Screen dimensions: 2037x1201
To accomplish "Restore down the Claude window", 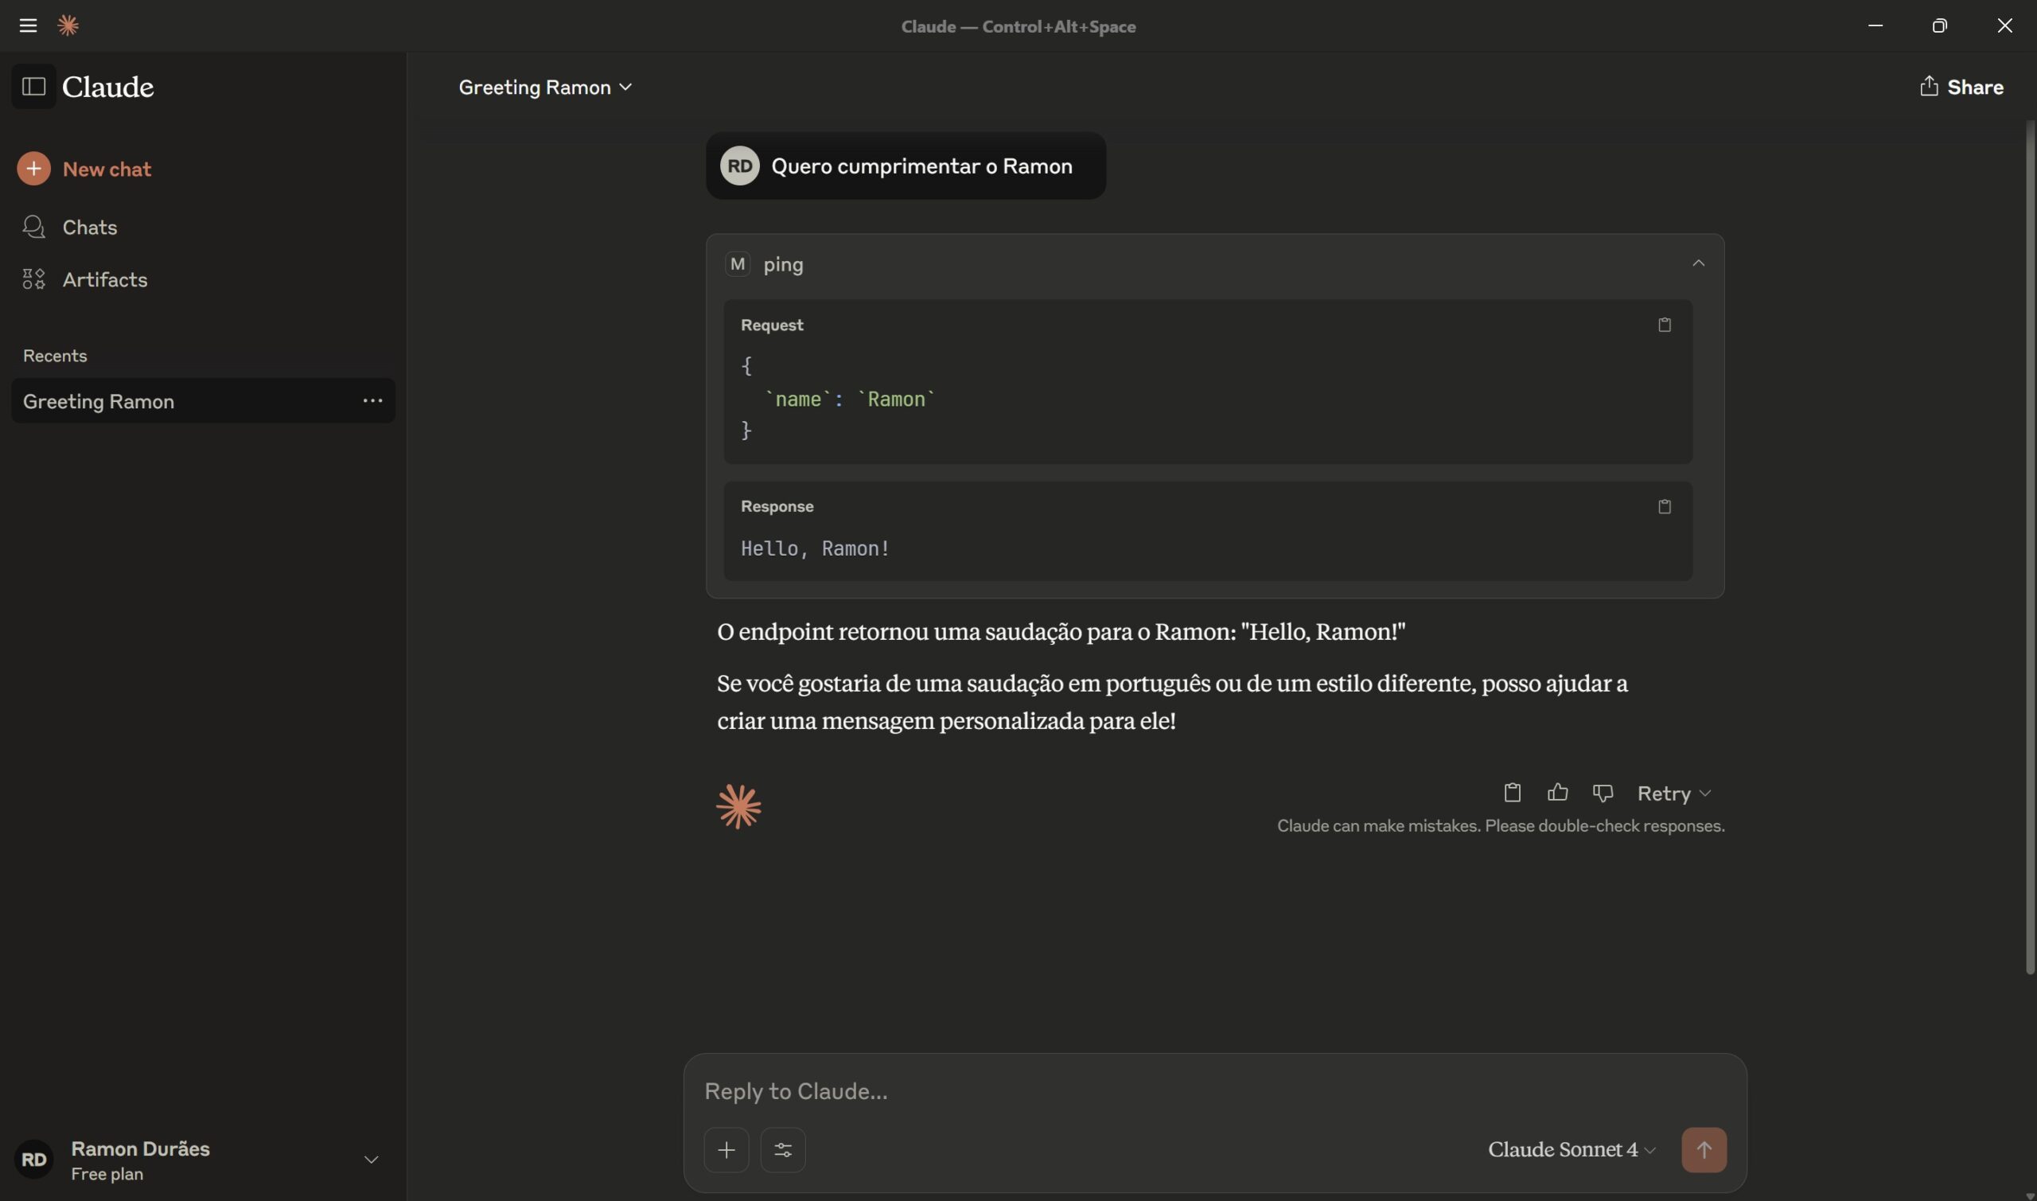I will (x=1939, y=26).
